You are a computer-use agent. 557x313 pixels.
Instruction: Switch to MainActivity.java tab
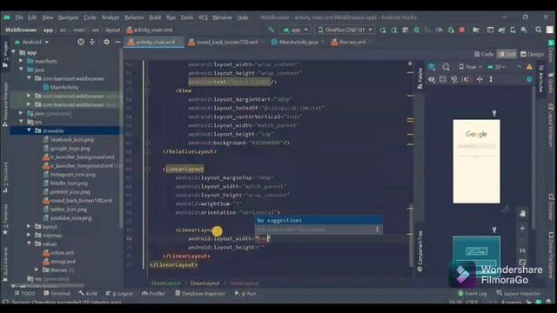298,42
